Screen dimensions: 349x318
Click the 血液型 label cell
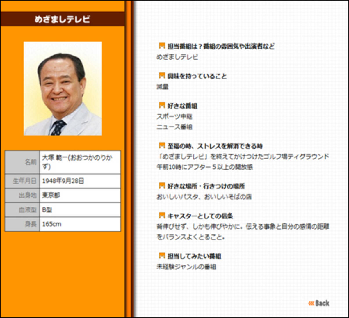(22, 210)
